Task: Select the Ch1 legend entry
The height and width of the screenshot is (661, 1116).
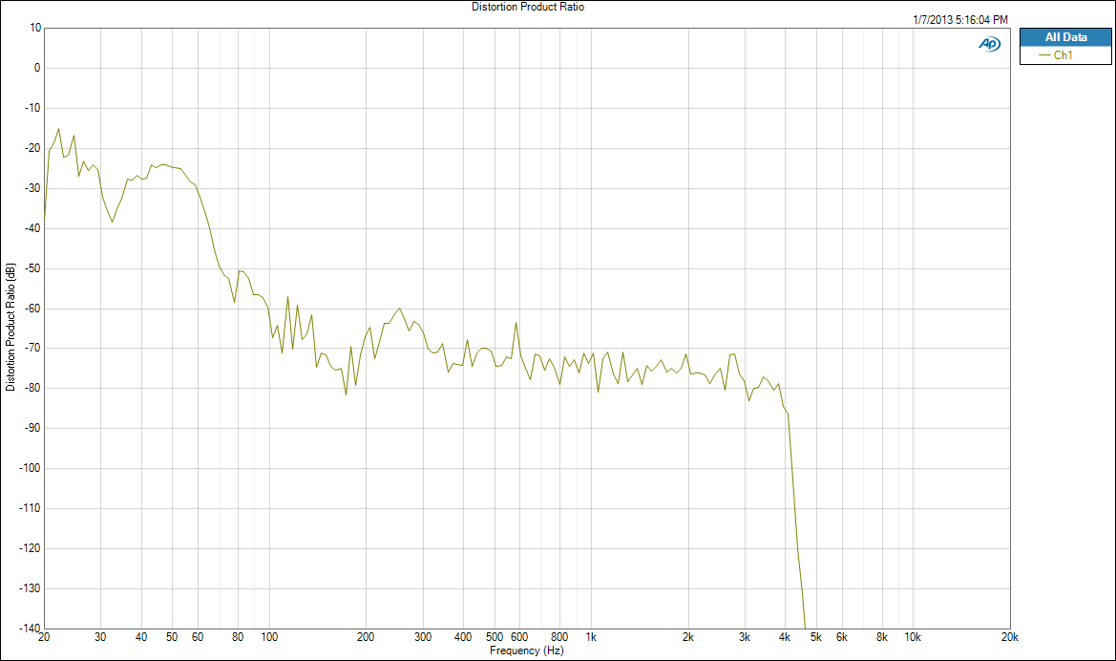Action: (1065, 55)
